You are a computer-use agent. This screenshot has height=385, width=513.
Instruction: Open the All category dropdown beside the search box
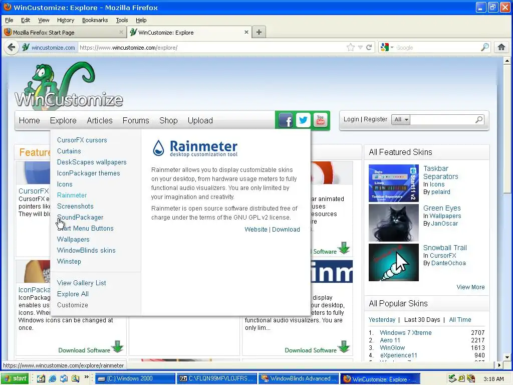[401, 119]
